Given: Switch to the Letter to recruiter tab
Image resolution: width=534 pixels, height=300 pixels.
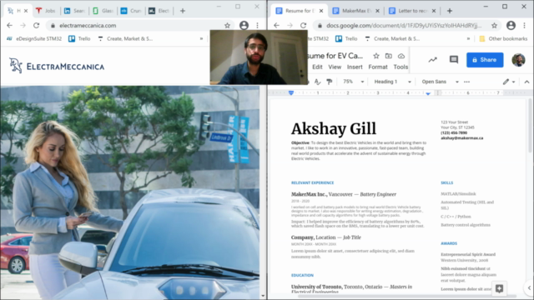Looking at the screenshot, I should pyautogui.click(x=412, y=11).
